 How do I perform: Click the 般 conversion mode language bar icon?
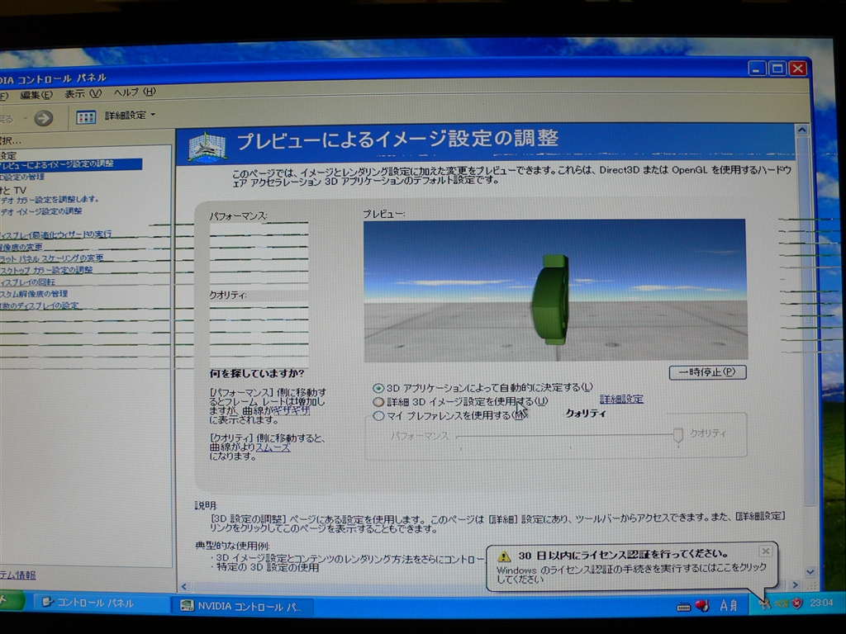point(734,605)
